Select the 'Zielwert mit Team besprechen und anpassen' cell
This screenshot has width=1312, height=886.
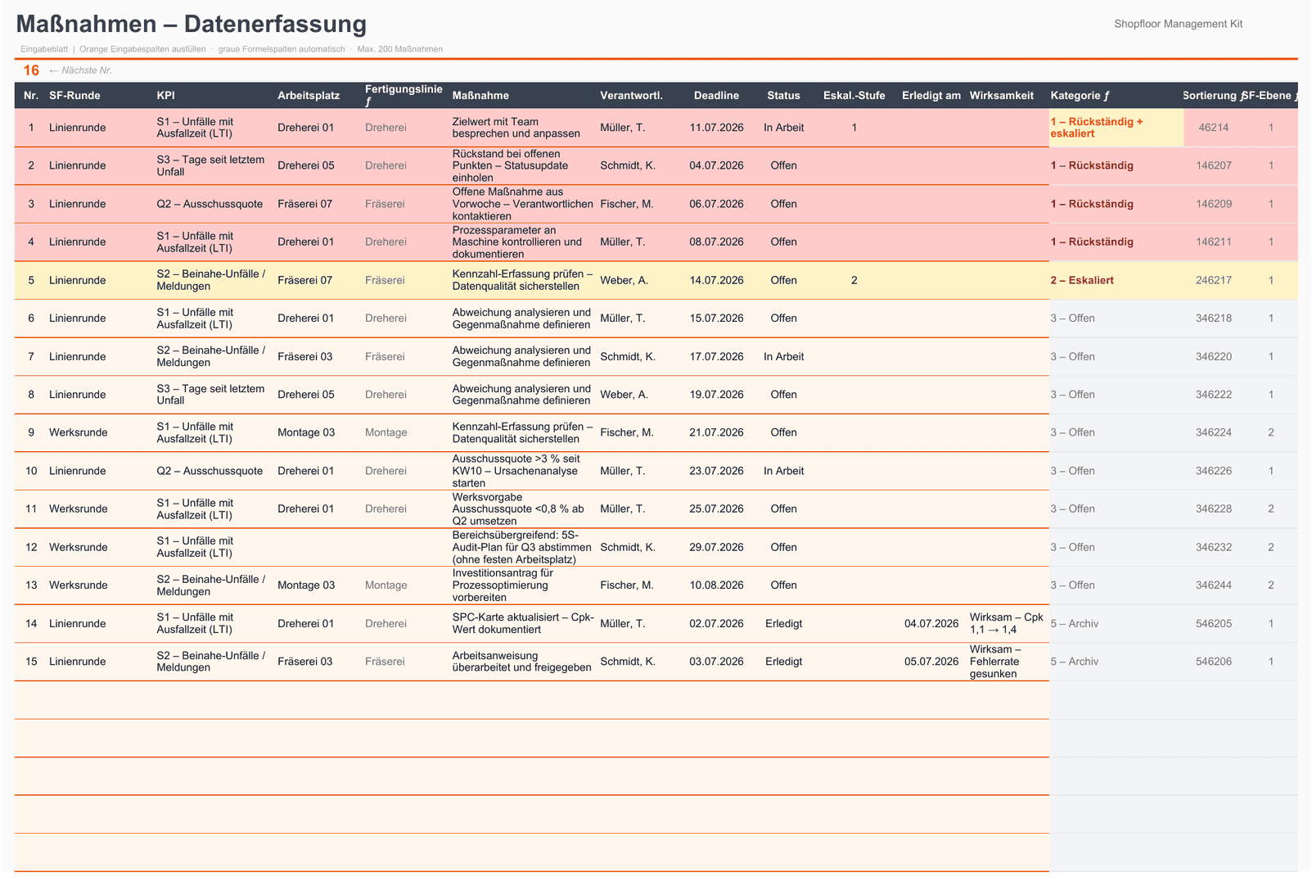click(525, 128)
